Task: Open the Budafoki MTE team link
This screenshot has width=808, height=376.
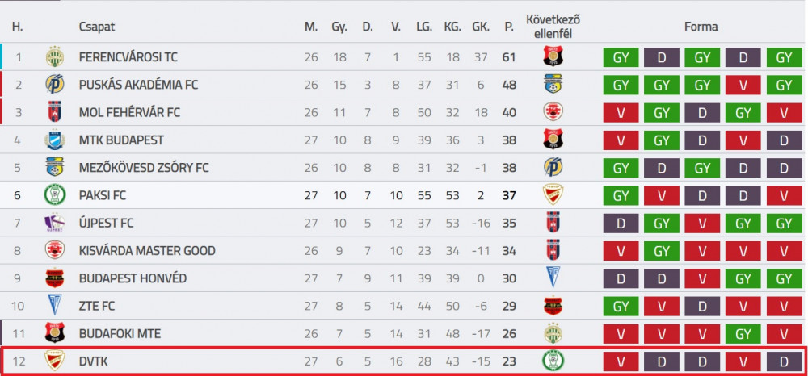Action: coord(120,334)
